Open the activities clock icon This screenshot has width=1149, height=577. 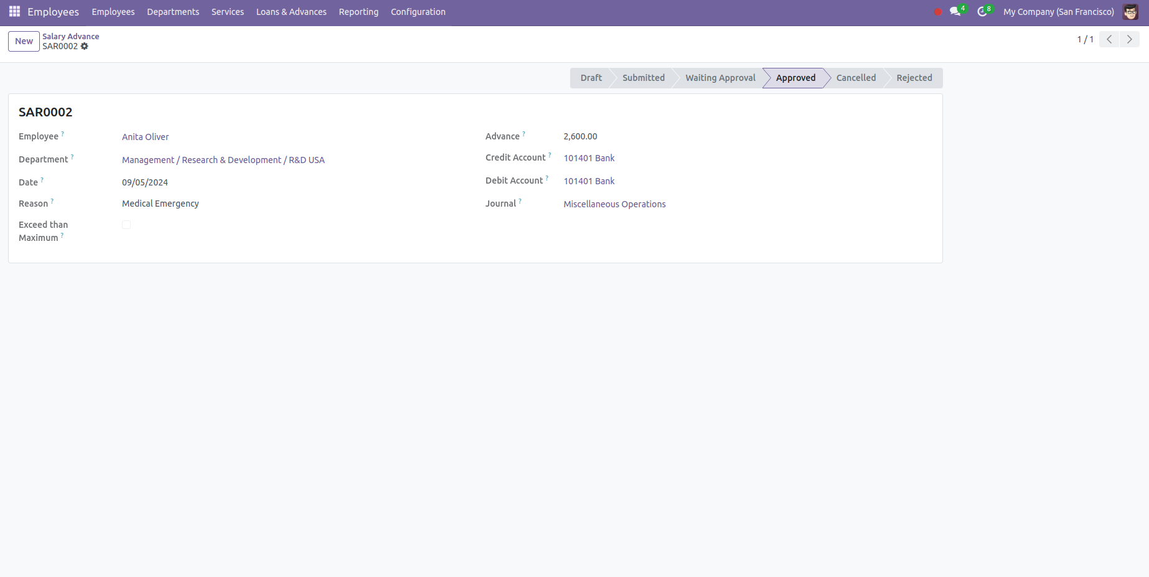click(x=982, y=12)
